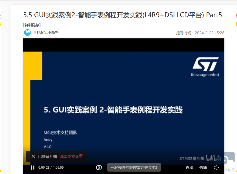Click the STMCU小助手 avatar icon
This screenshot has width=237, height=174.
point(27,32)
